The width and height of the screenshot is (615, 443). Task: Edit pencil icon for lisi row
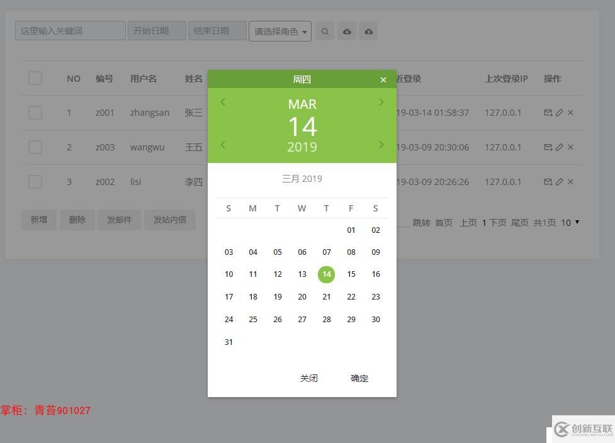pyautogui.click(x=560, y=182)
